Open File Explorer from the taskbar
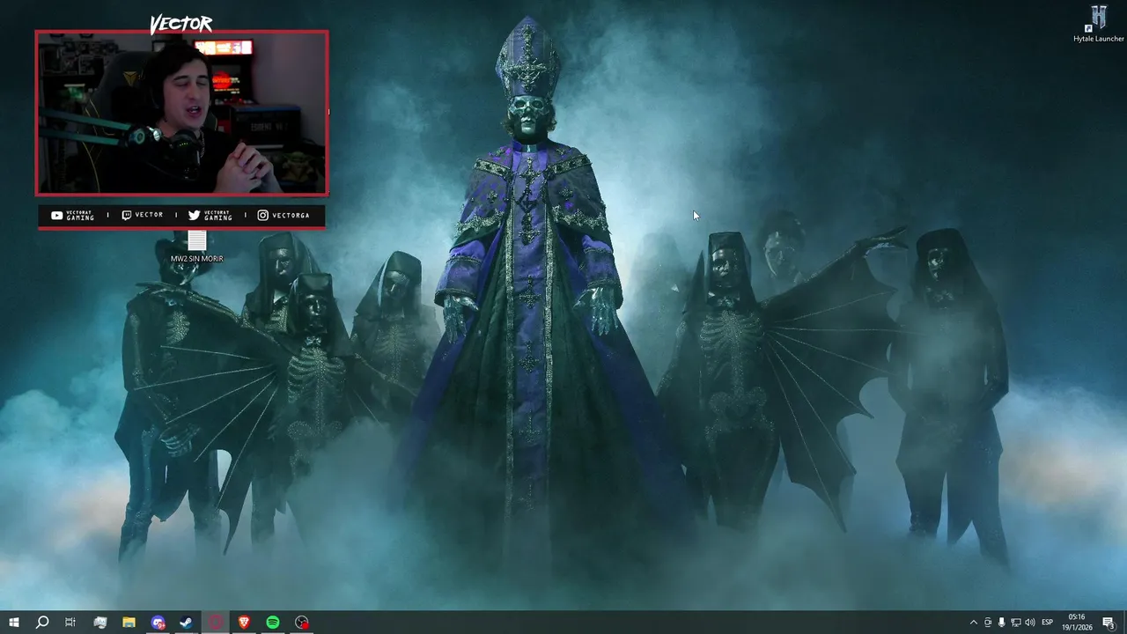The height and width of the screenshot is (634, 1127). pos(129,623)
